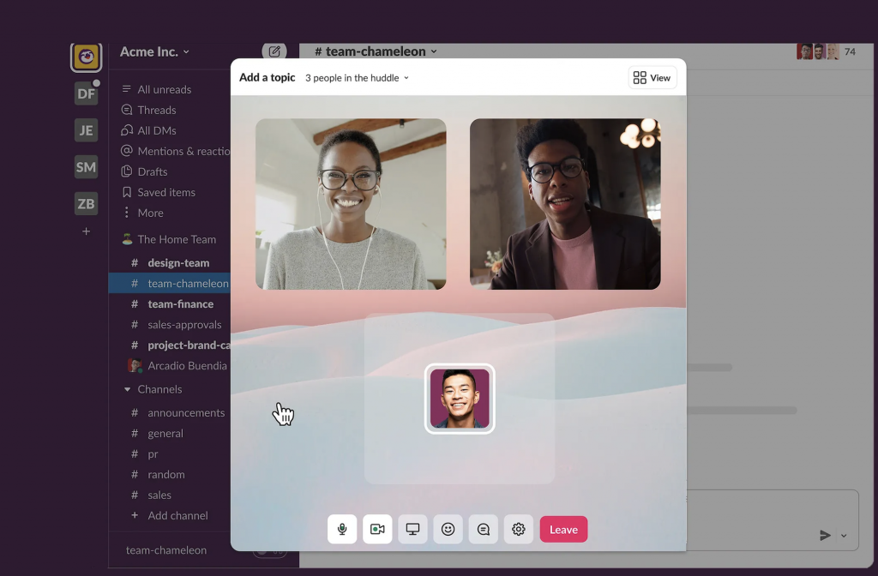Change the huddle layout with View

(652, 77)
